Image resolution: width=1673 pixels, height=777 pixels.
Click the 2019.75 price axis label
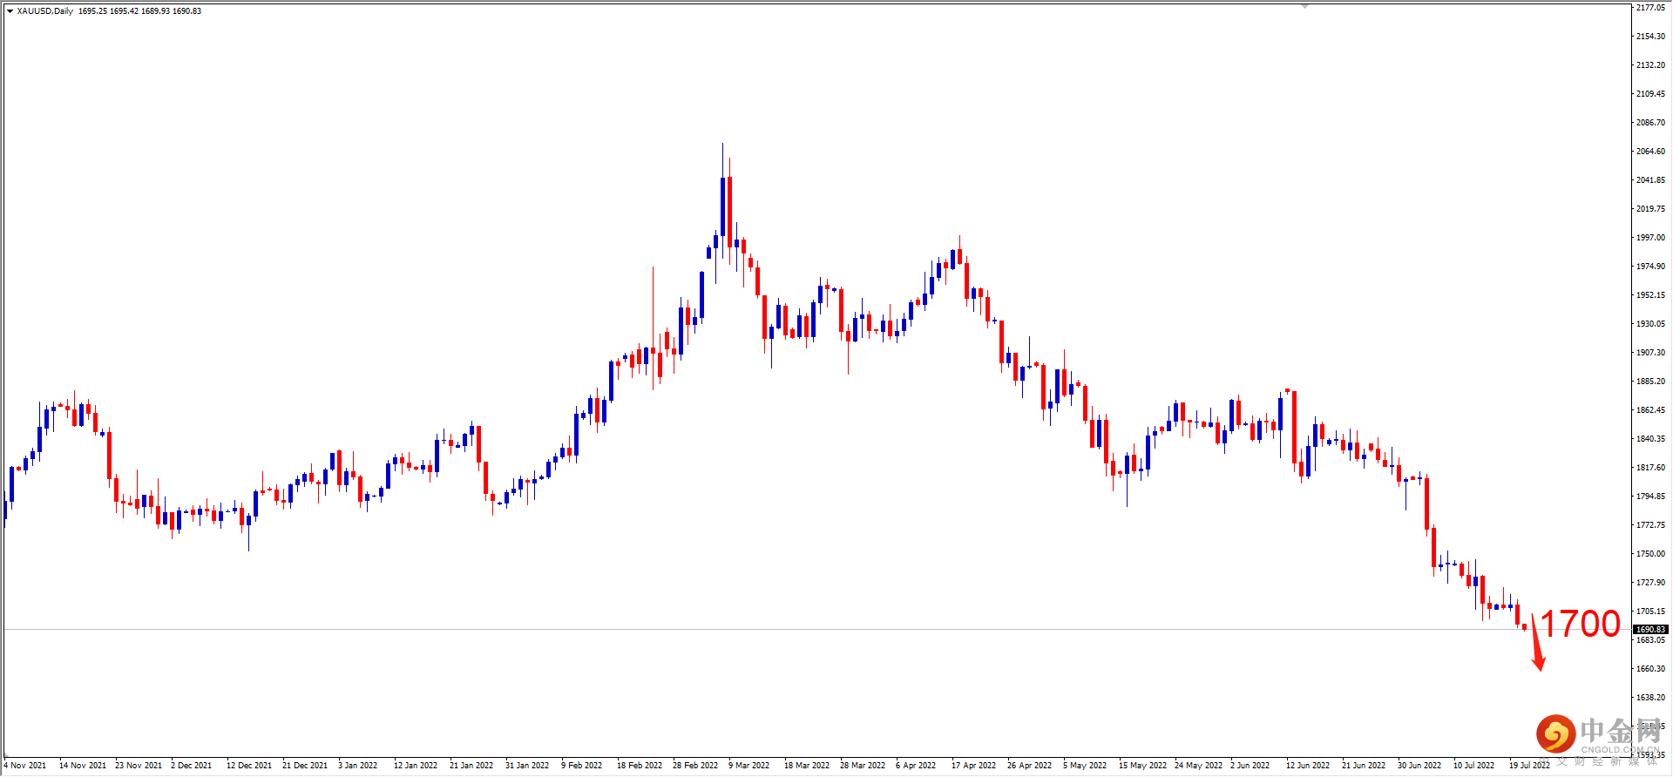[x=1650, y=208]
